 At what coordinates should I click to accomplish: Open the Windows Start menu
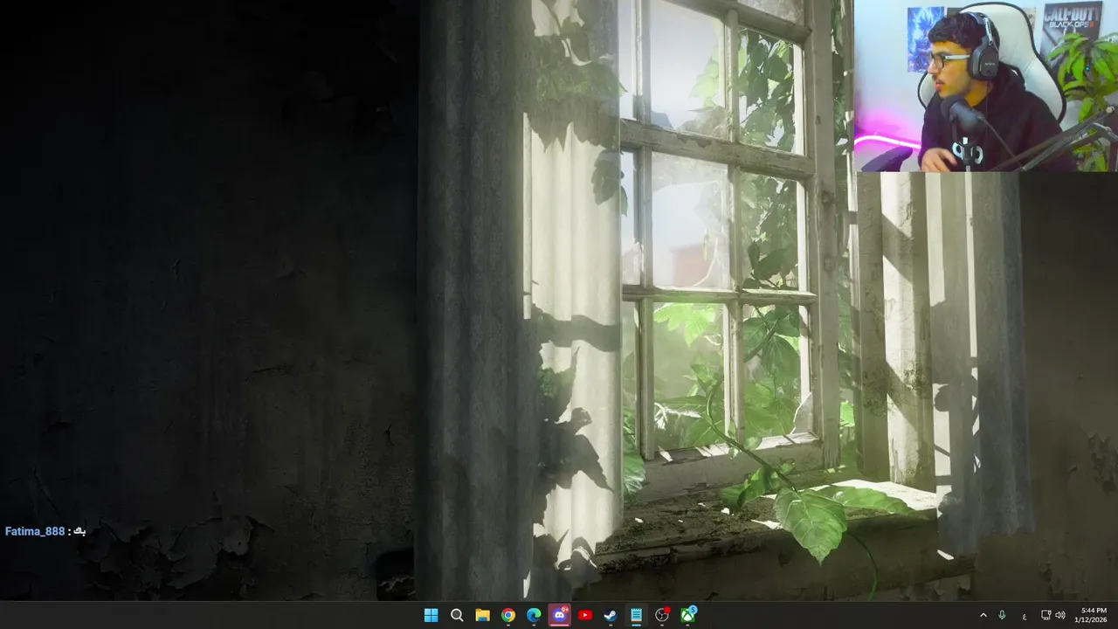(x=431, y=615)
